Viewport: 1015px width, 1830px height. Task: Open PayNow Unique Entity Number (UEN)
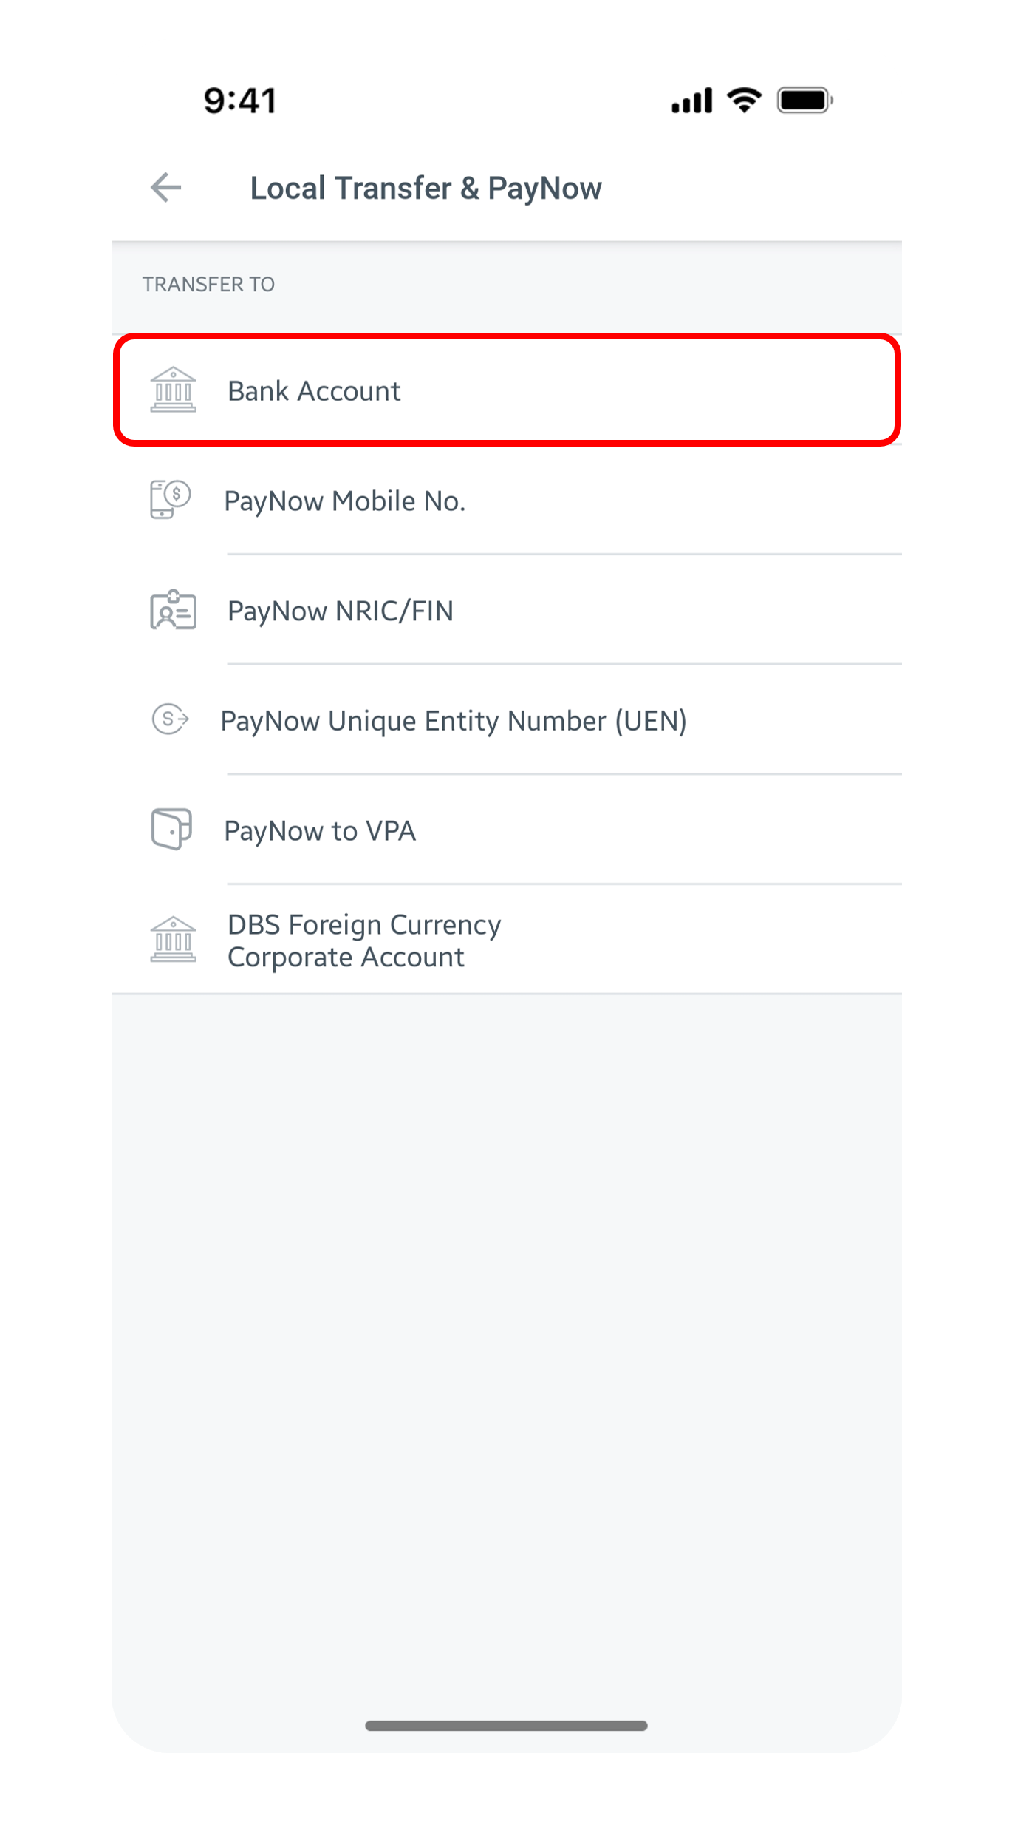[454, 721]
